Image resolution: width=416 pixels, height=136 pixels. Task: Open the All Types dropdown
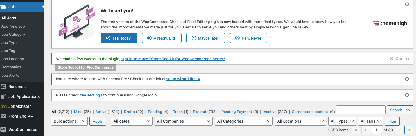(342, 121)
